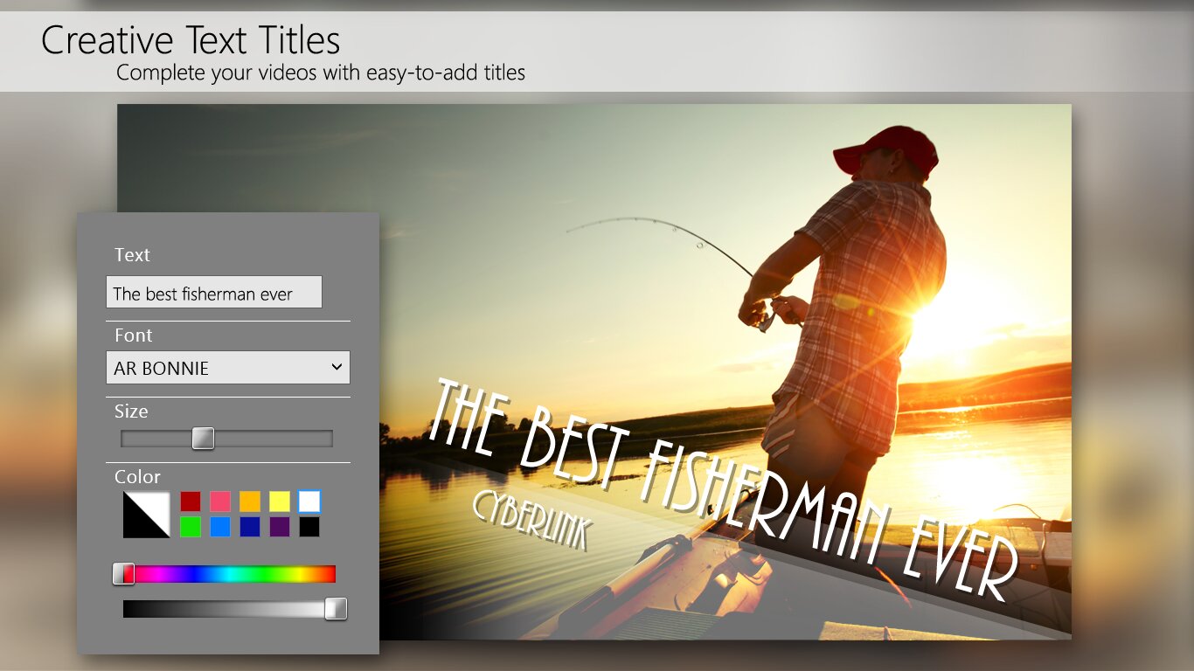The width and height of the screenshot is (1194, 671).
Task: Select the dark red color swatch
Action: coord(191,502)
